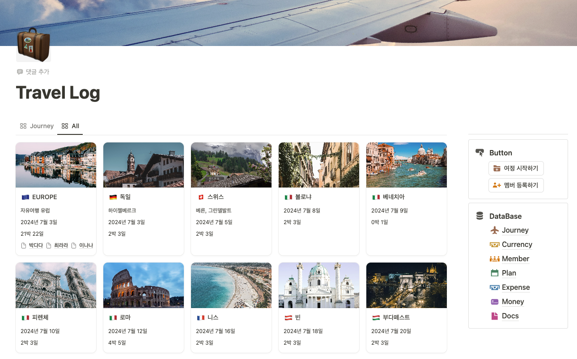Image resolution: width=577 pixels, height=359 pixels.
Task: Click the EU flag on EUROPE card
Action: click(25, 197)
